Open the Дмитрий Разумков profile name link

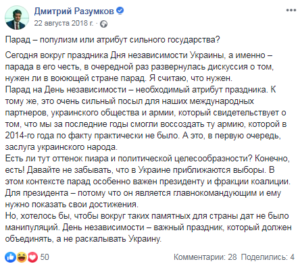pos(74,11)
